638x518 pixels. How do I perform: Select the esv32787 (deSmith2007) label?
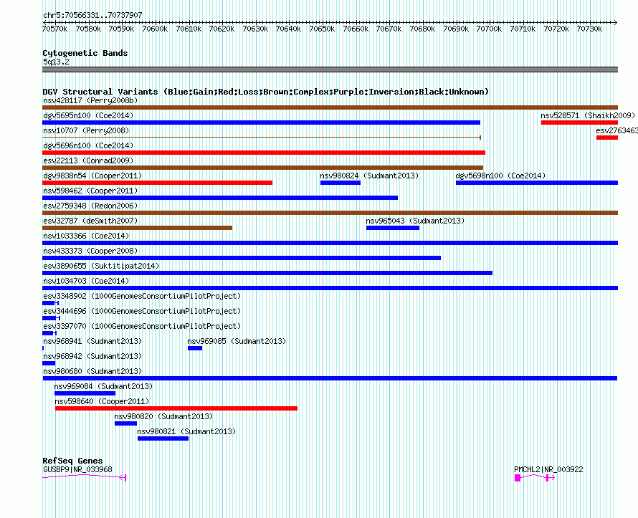coord(90,221)
